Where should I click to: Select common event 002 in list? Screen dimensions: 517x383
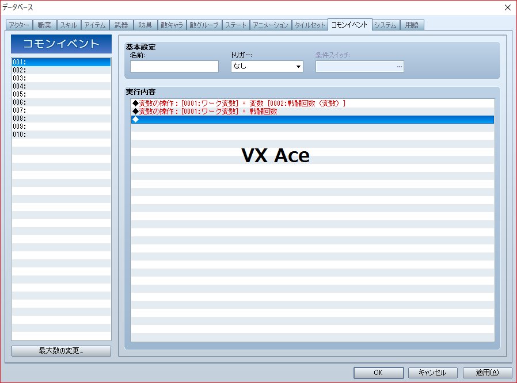(x=62, y=70)
